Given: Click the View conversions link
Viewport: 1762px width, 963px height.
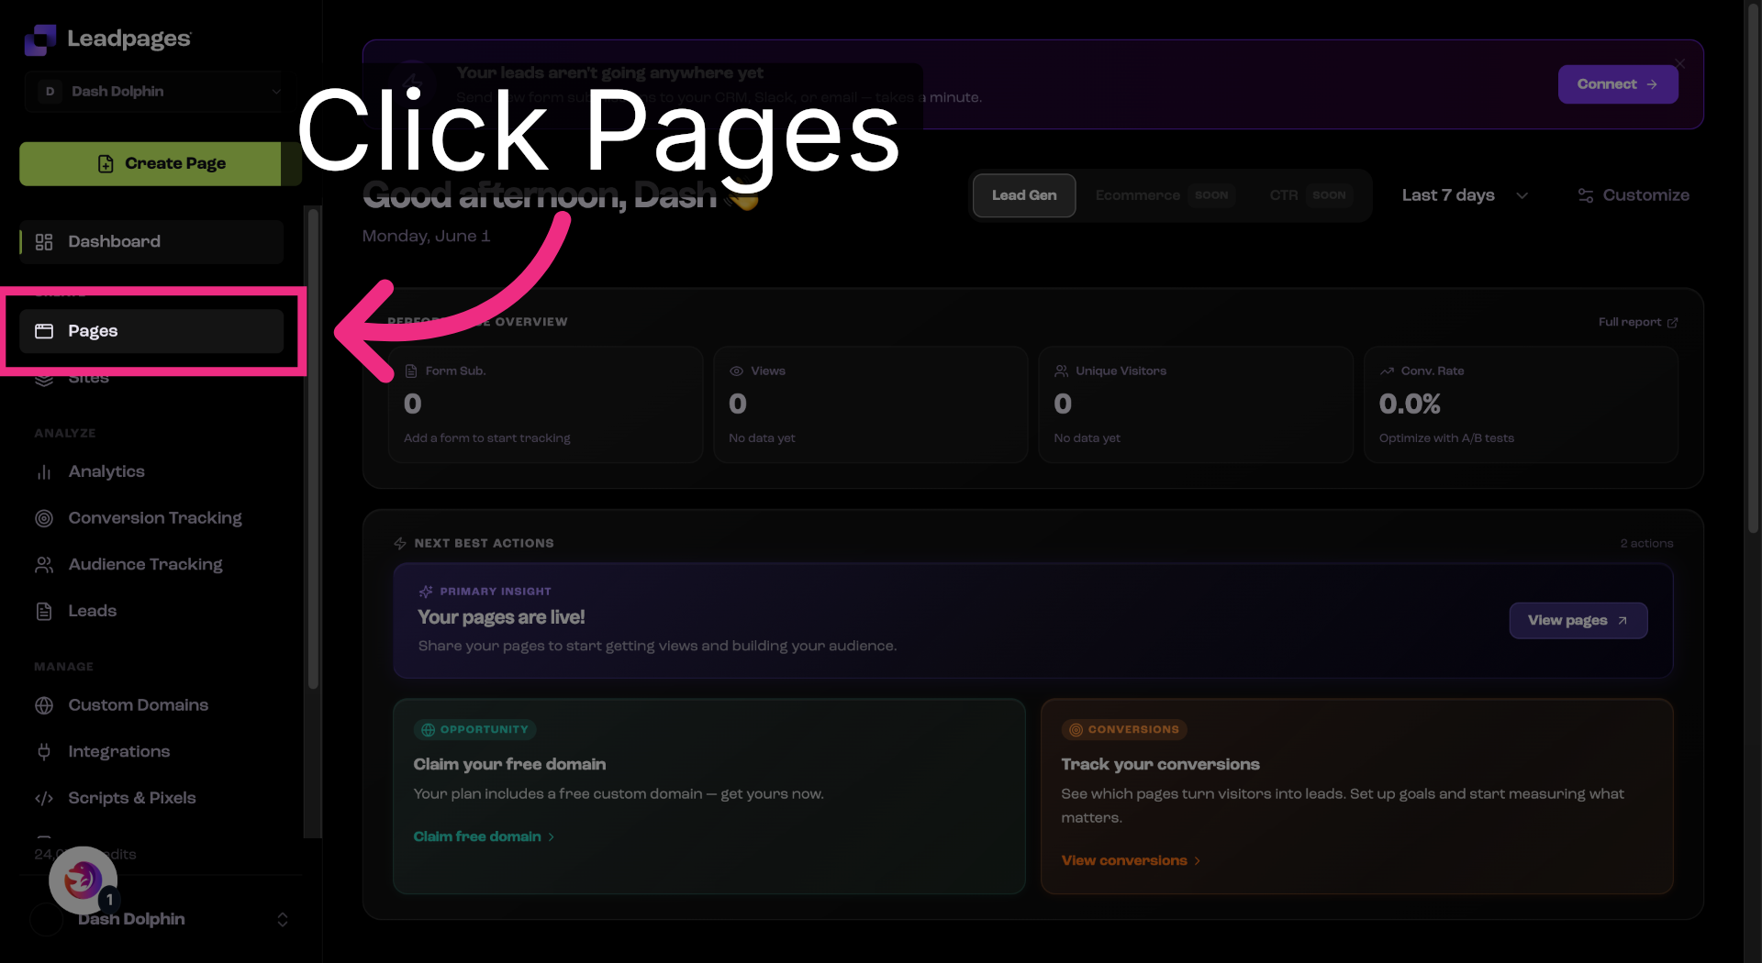Looking at the screenshot, I should click(x=1131, y=860).
